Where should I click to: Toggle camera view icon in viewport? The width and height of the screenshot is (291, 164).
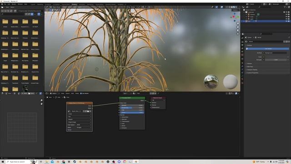pyautogui.click(x=238, y=30)
